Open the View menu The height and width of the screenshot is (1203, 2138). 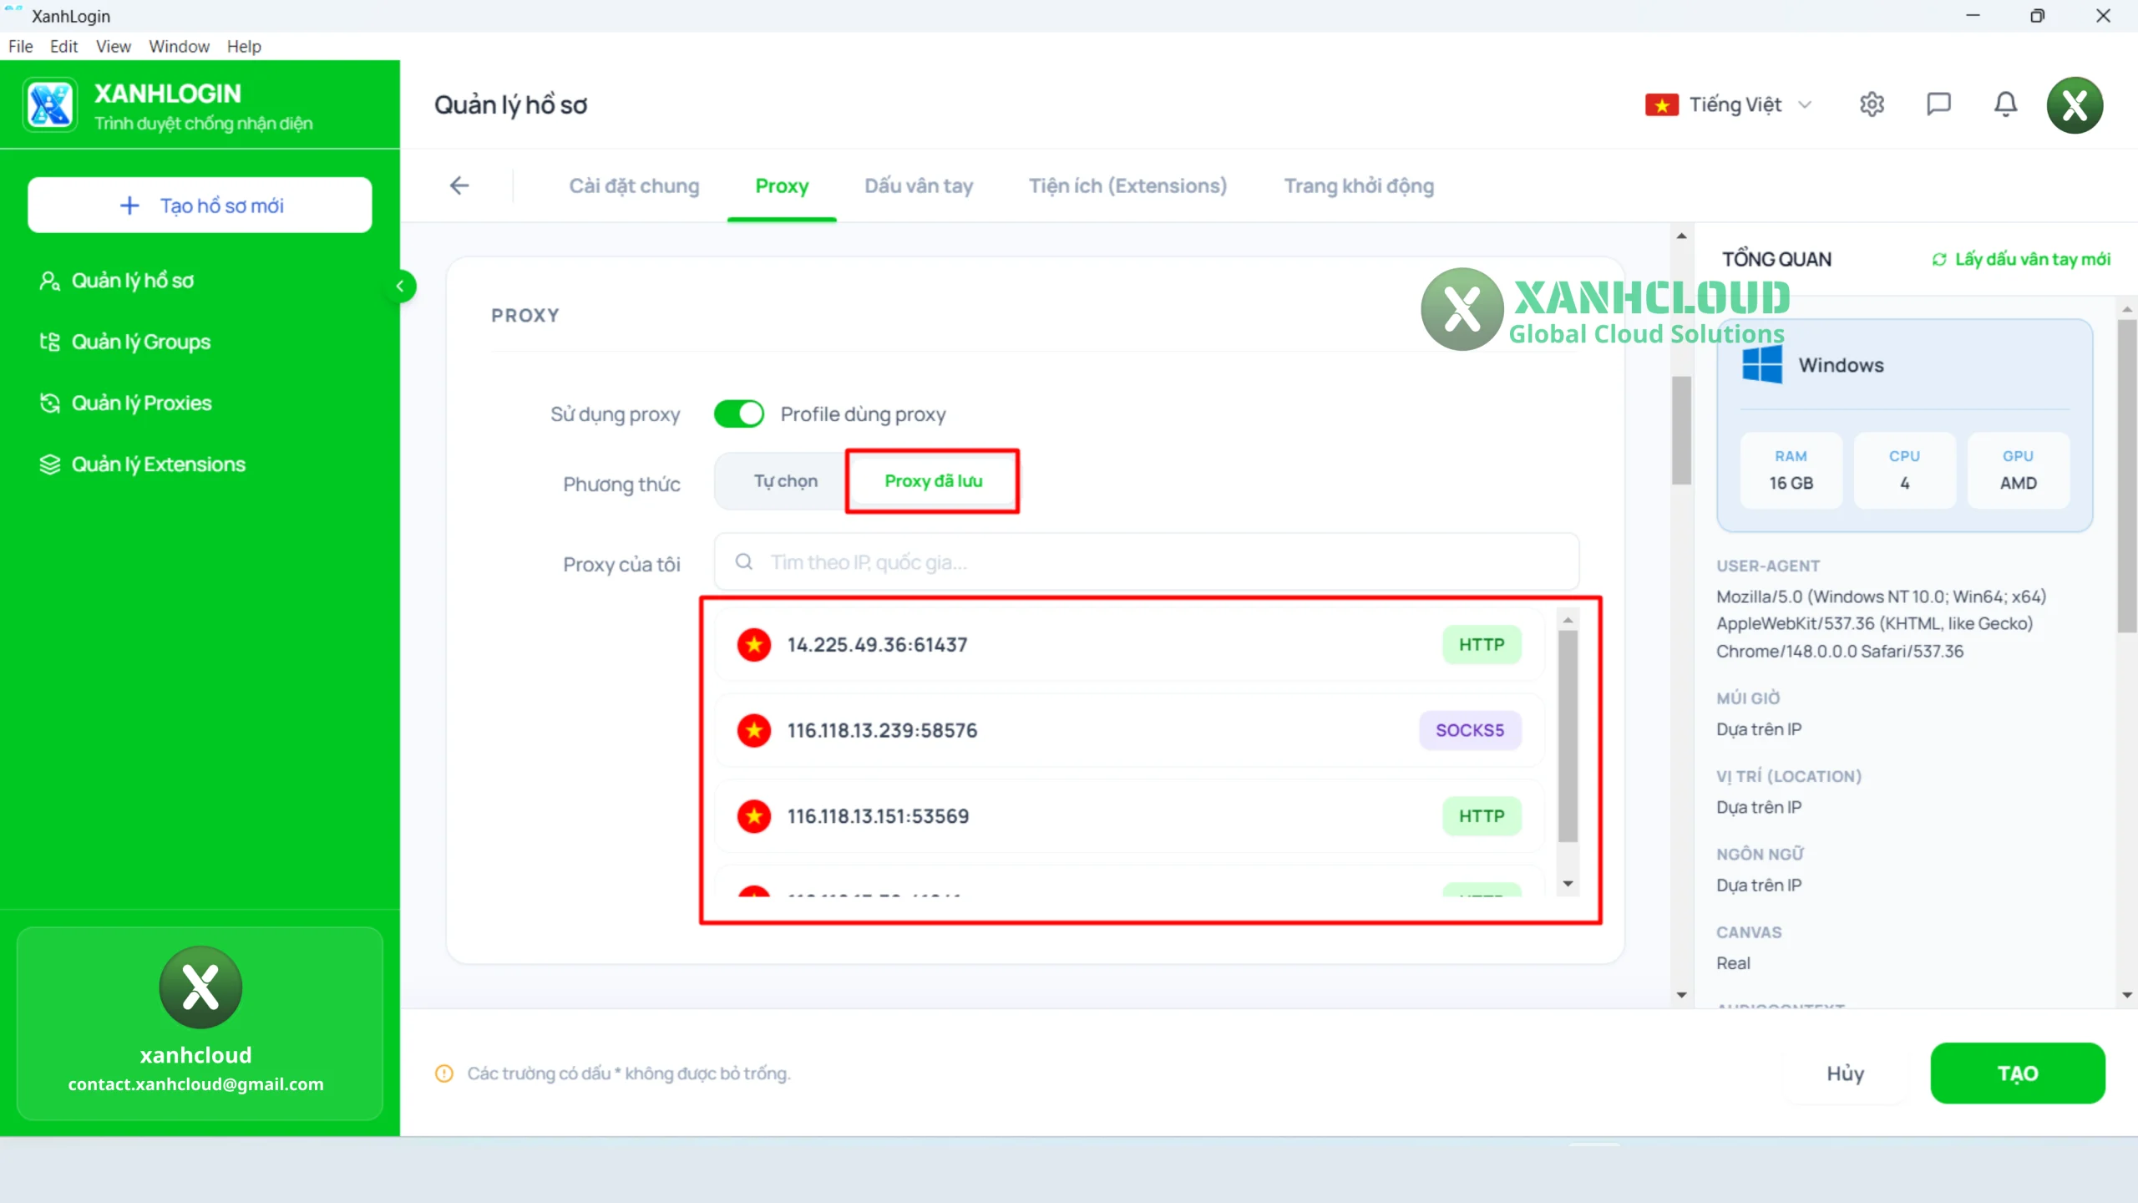(x=113, y=46)
